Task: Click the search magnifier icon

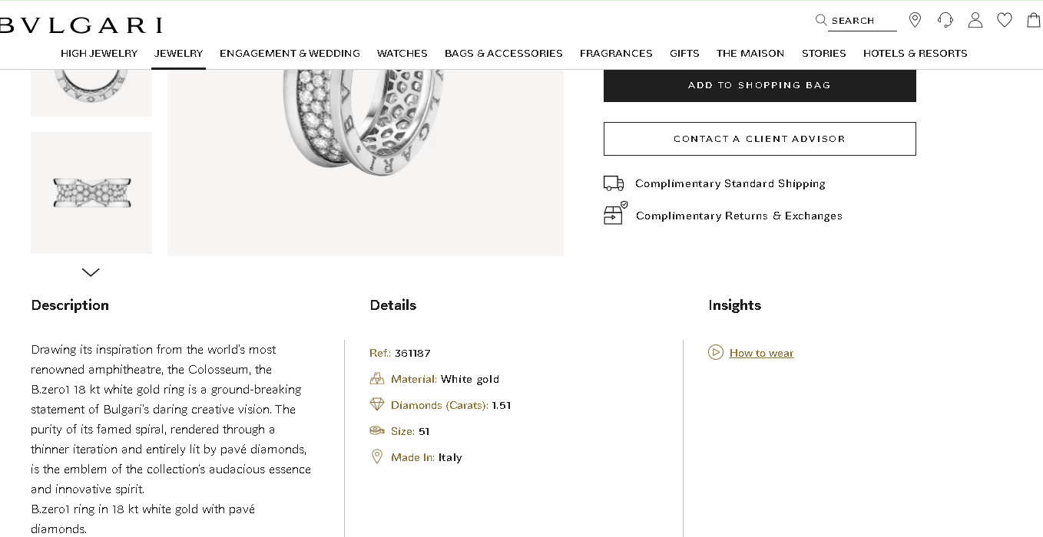Action: coord(821,20)
